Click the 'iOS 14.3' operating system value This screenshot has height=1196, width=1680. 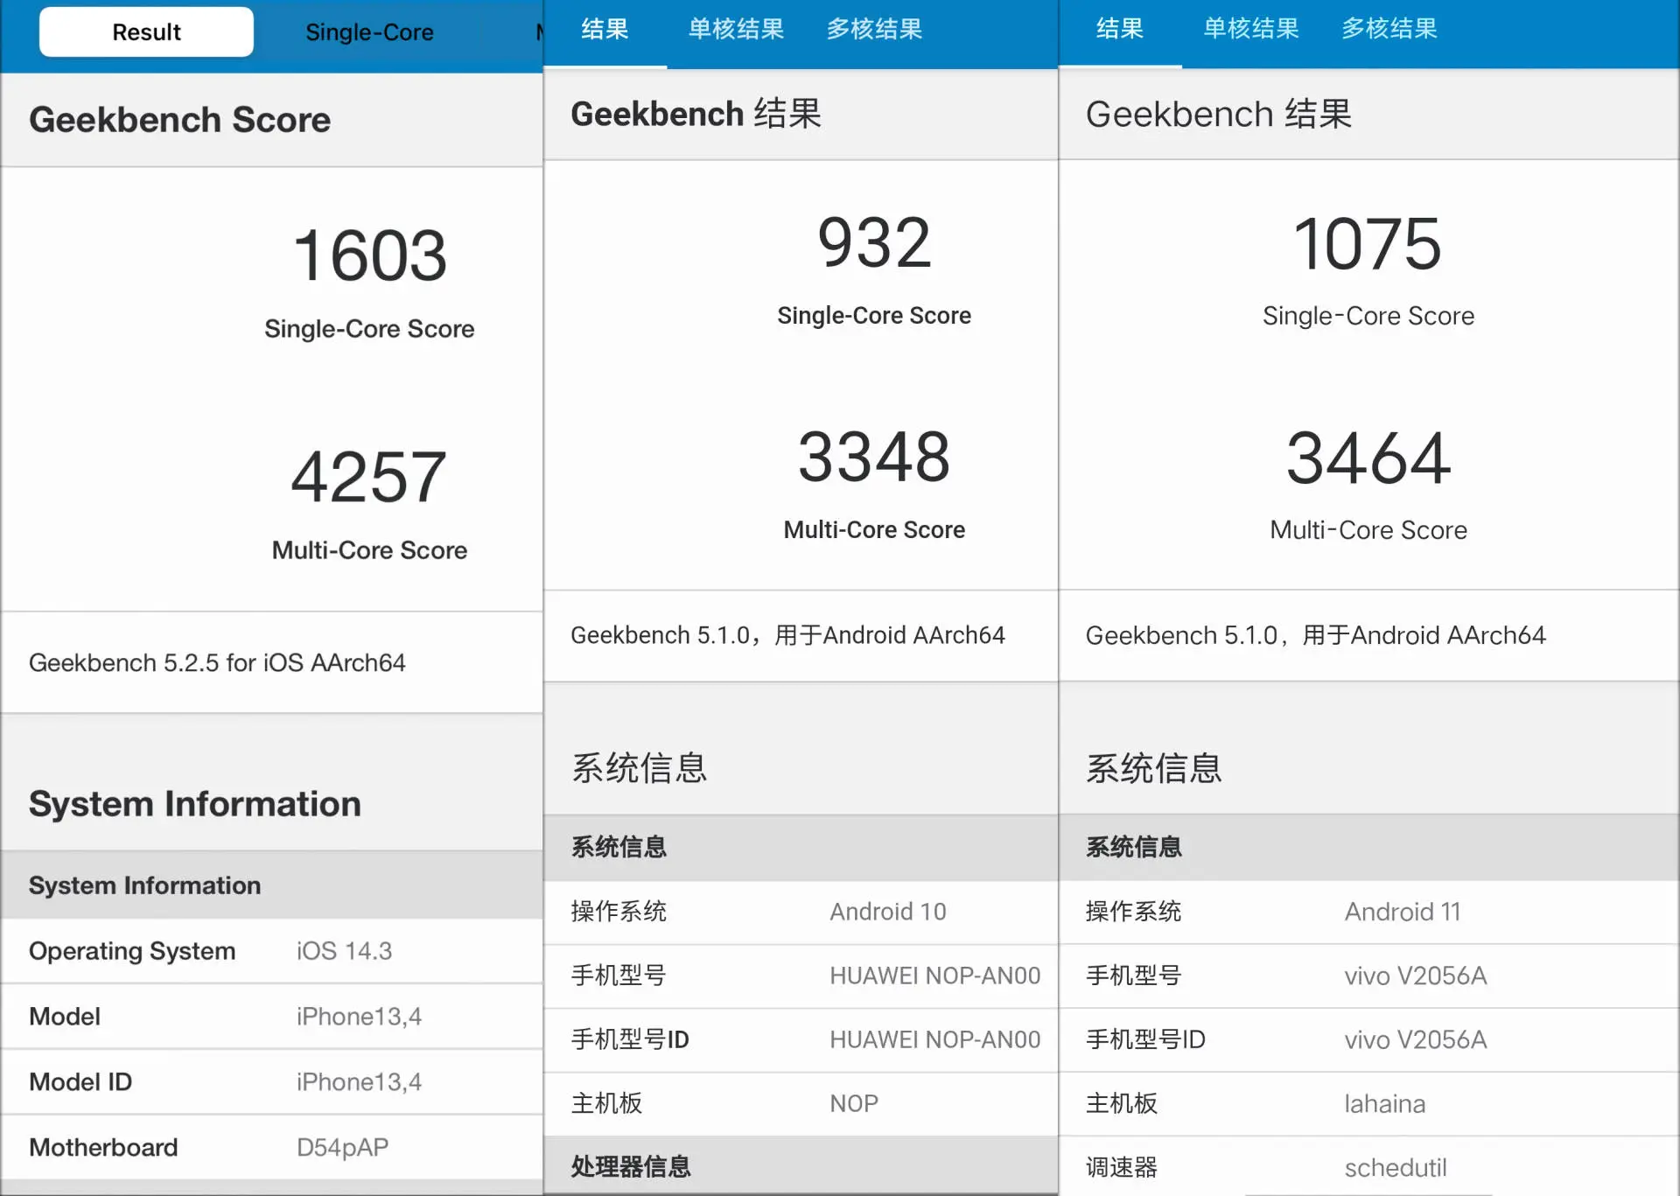[x=344, y=951]
